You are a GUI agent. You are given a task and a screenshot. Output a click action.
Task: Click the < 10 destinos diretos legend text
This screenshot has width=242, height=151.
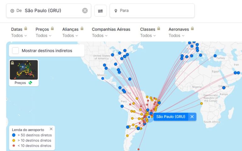(34, 146)
